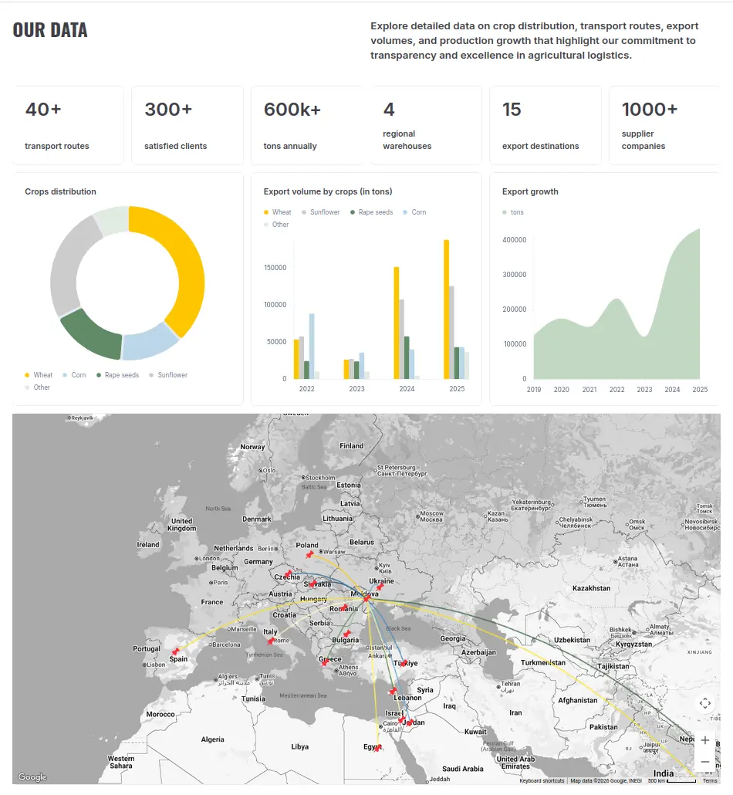The width and height of the screenshot is (733, 795).
Task: Click the Export growth chart title
Action: (x=530, y=191)
